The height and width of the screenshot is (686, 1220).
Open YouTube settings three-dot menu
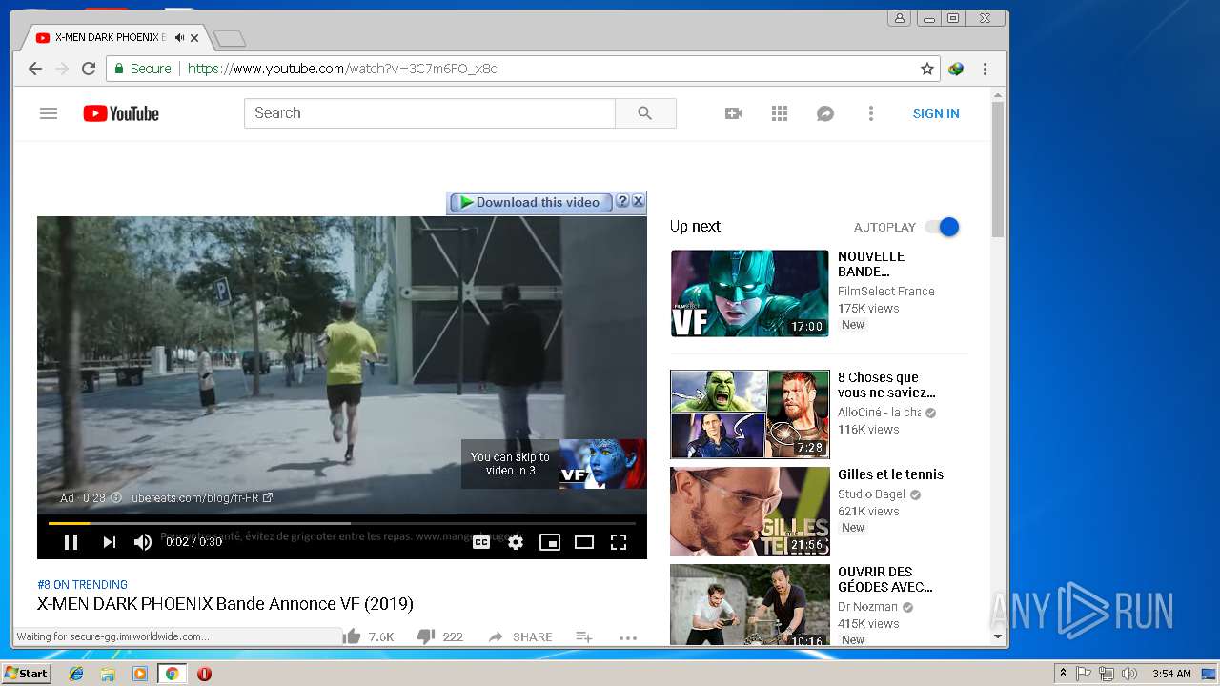point(870,113)
